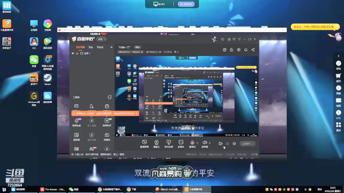Click the announcement text in status bar
344x193 pixels.
[x=99, y=154]
